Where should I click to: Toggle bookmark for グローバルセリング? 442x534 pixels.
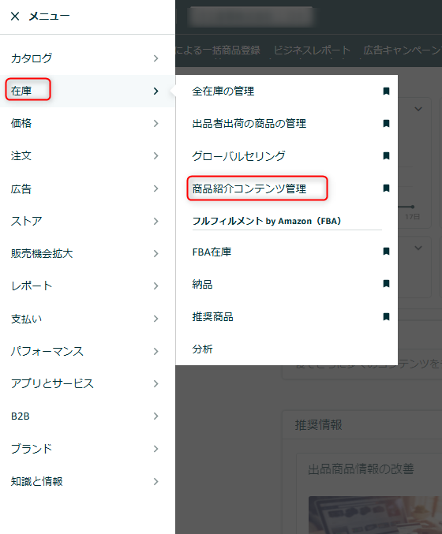point(386,155)
